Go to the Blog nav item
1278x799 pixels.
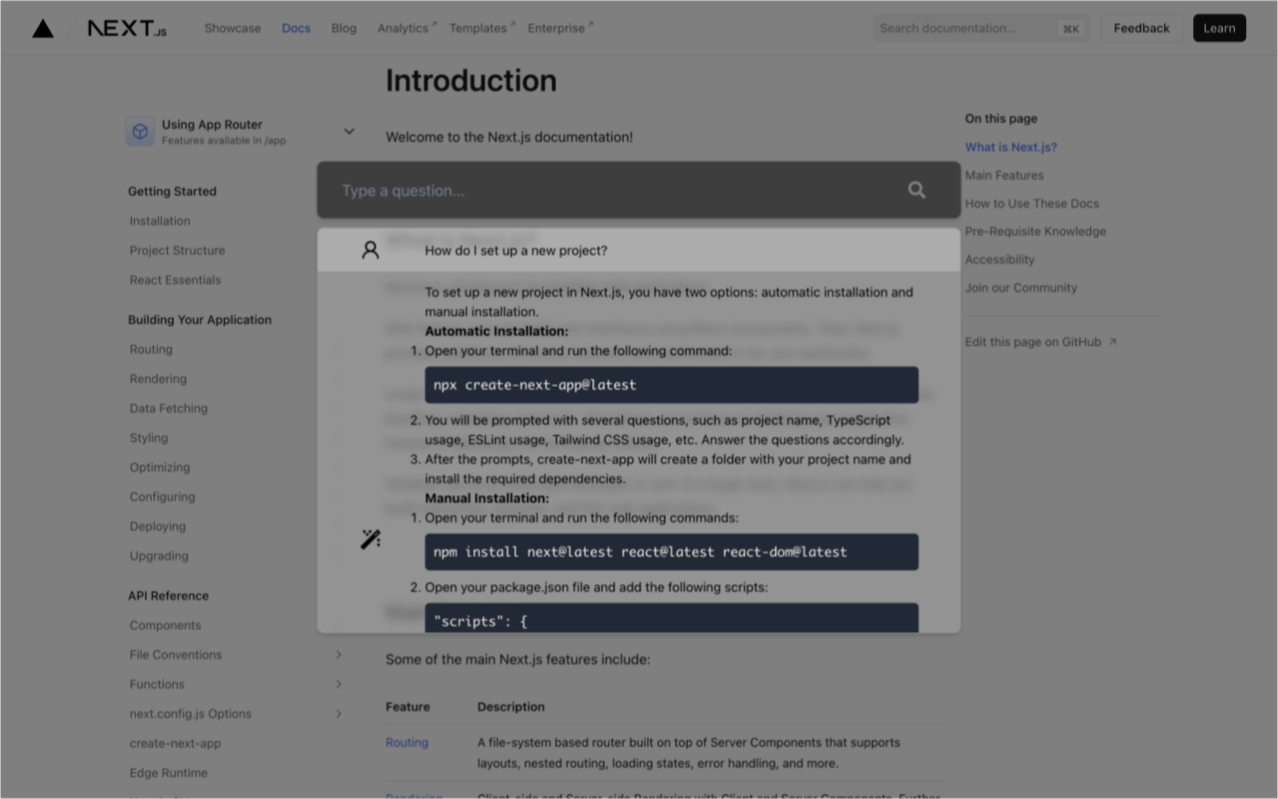click(343, 28)
